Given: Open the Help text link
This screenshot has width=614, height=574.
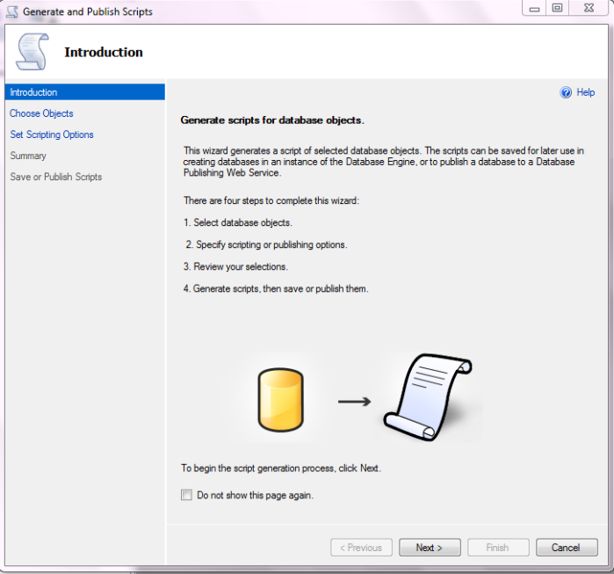Looking at the screenshot, I should tap(585, 92).
